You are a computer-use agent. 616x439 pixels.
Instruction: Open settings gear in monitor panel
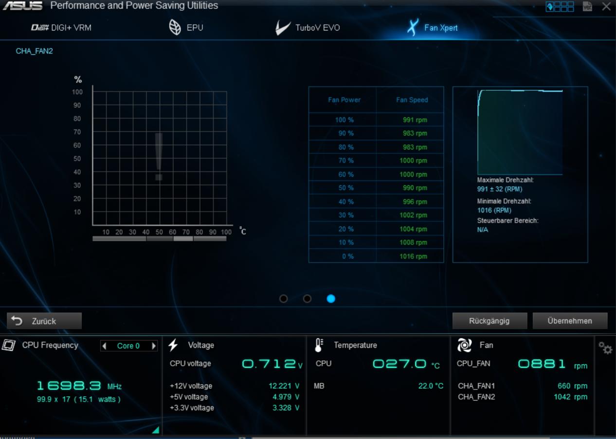(x=605, y=347)
